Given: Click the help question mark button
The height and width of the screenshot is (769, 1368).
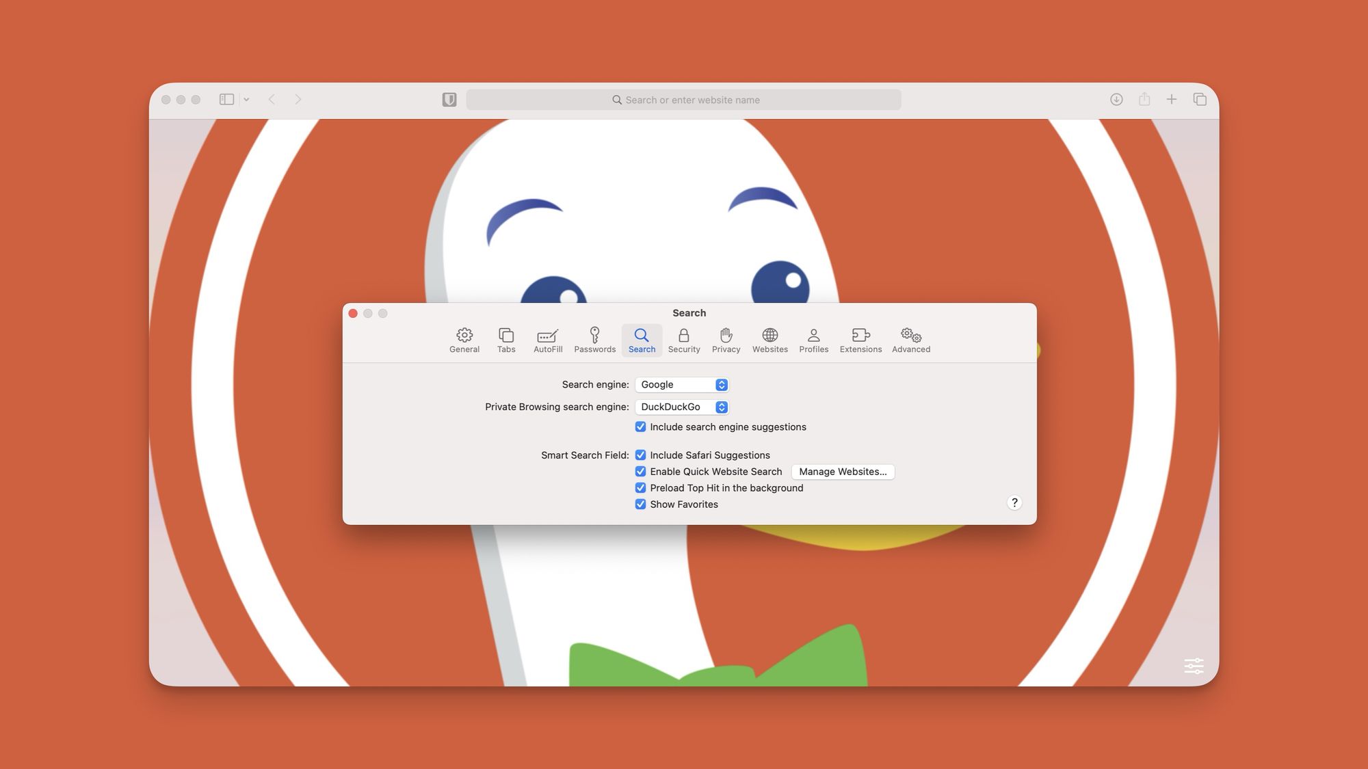Looking at the screenshot, I should click(1014, 502).
